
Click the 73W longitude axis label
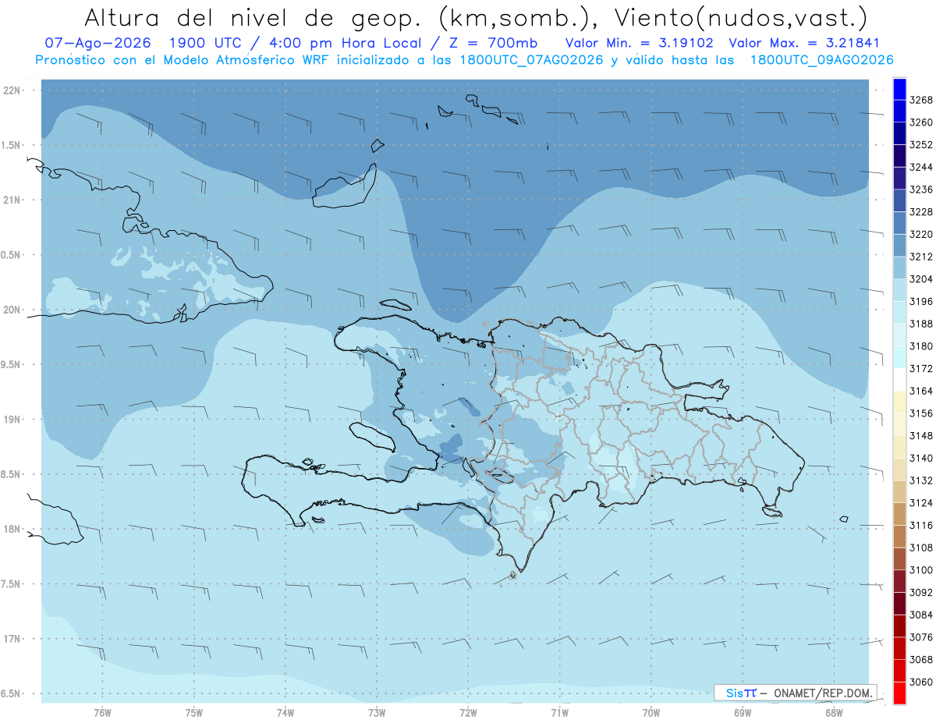click(377, 714)
